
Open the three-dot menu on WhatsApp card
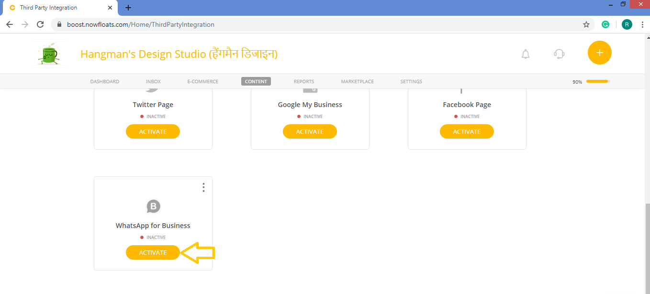[x=203, y=187]
